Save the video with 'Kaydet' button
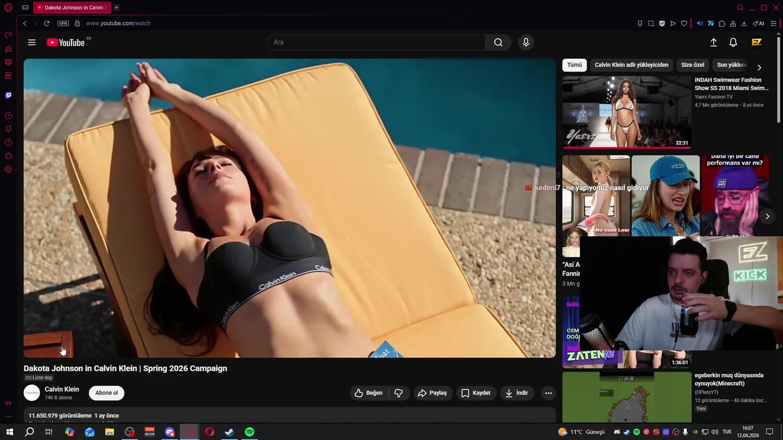 coord(475,393)
